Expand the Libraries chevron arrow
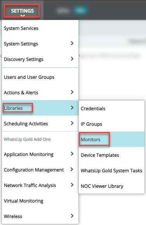The width and height of the screenshot is (146, 225). [72, 107]
